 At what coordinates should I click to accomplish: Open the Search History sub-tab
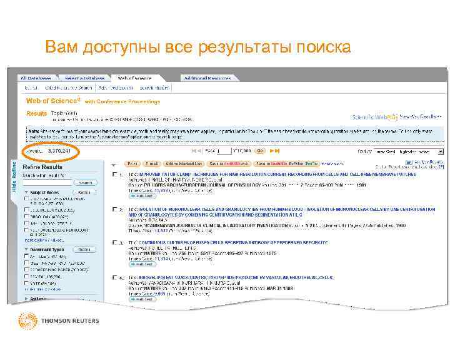(154, 88)
